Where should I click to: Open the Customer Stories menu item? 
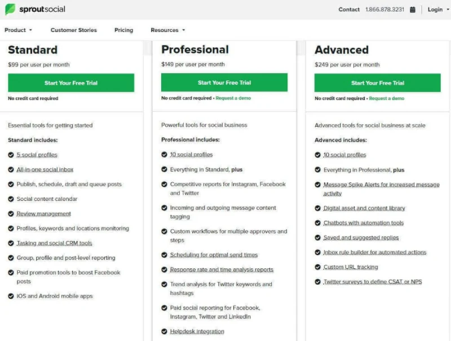pyautogui.click(x=73, y=30)
